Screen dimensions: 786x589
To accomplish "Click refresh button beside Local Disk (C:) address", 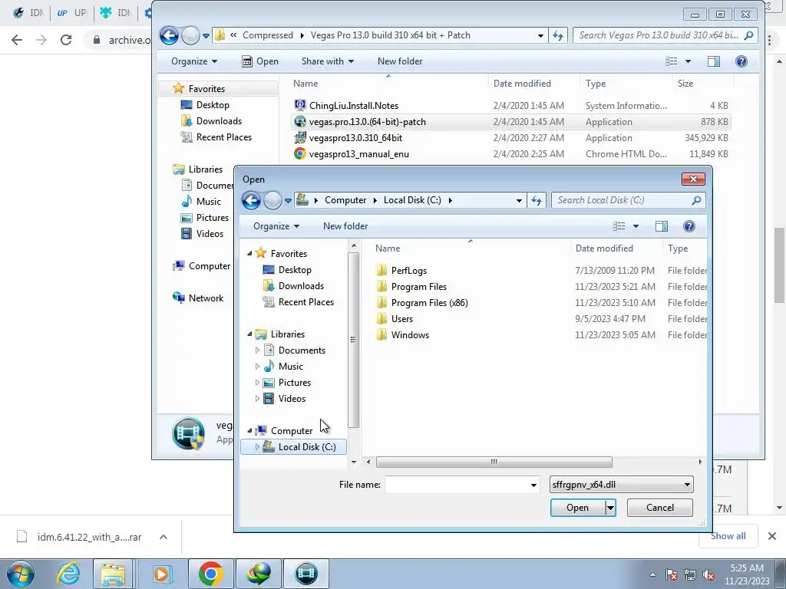I will pyautogui.click(x=537, y=200).
